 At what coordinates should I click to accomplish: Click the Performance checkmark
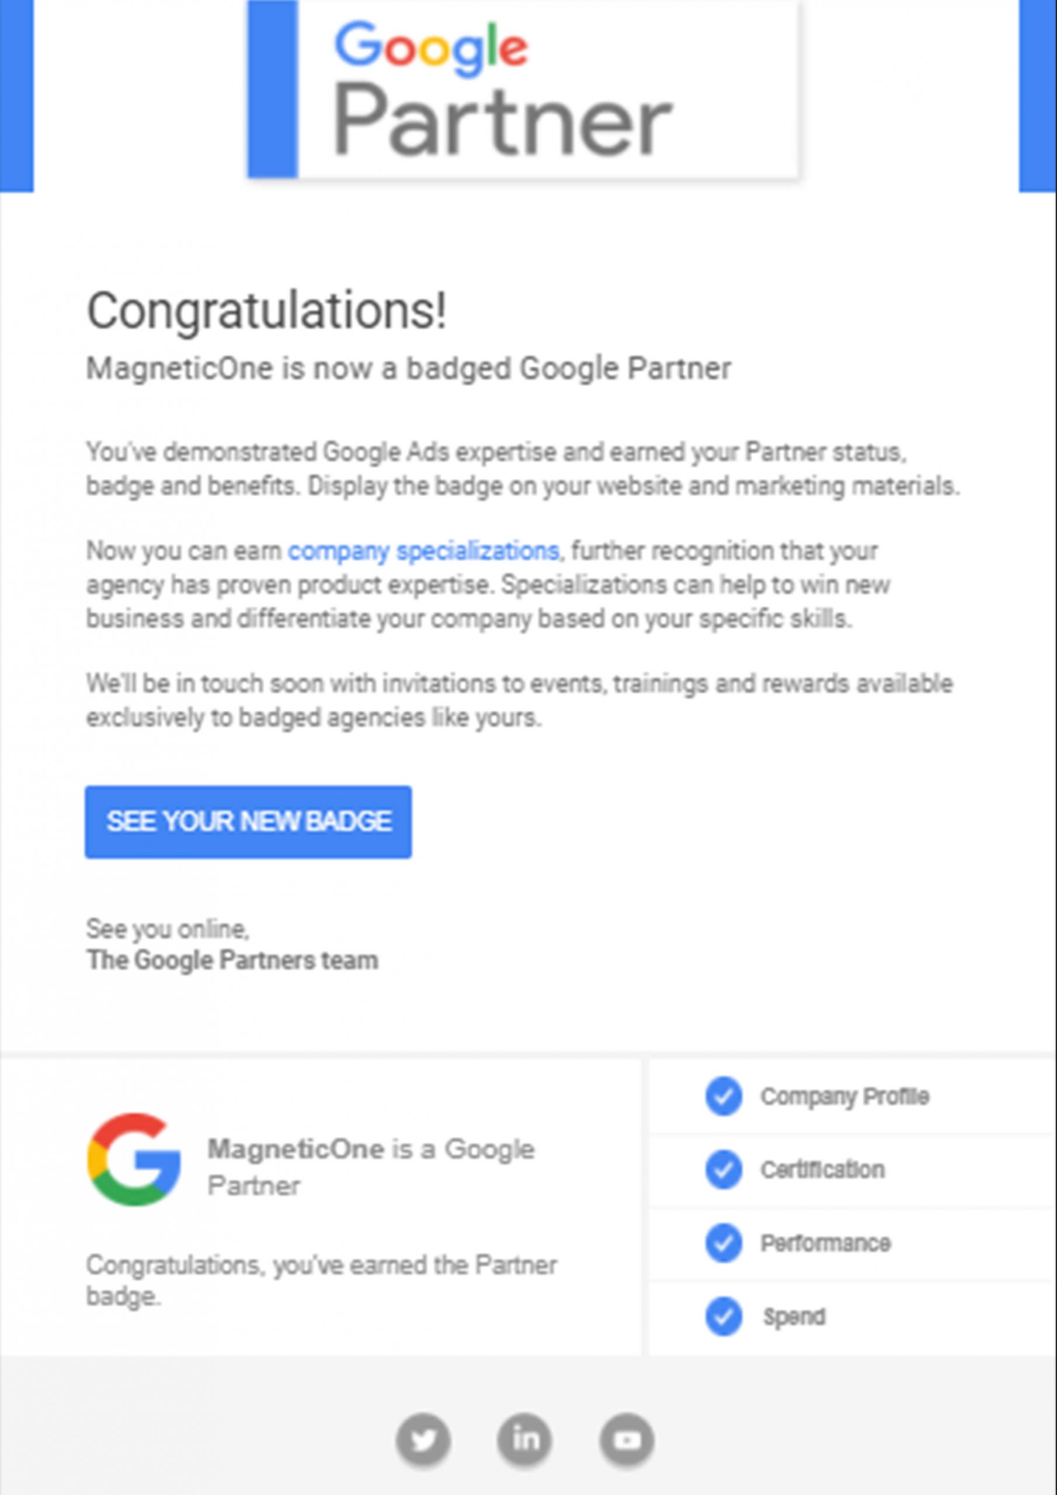(723, 1243)
